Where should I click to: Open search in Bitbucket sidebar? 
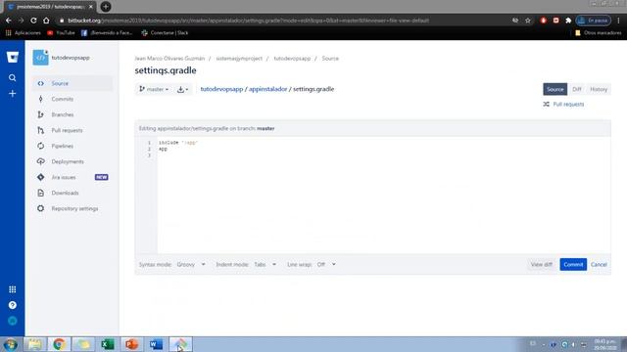[13, 78]
